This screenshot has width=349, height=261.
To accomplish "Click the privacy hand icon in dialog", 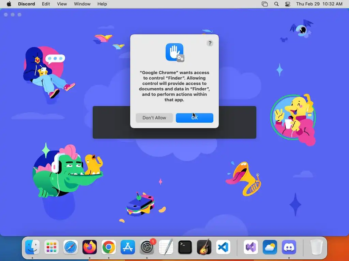I will click(x=175, y=52).
